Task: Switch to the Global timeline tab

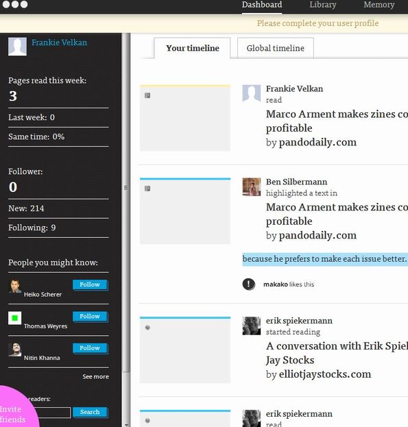Action: click(276, 48)
